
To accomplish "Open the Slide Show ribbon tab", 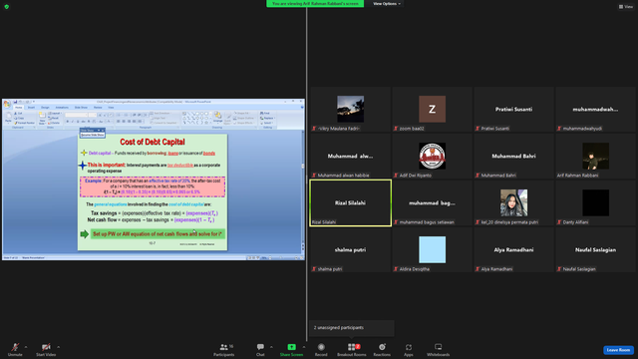I will pos(81,108).
